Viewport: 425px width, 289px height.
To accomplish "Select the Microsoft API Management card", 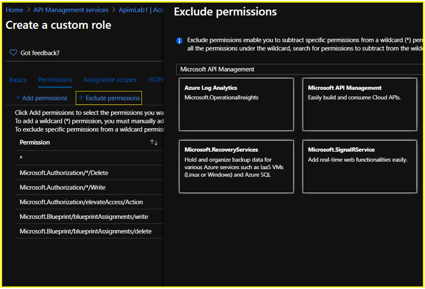I will pos(360,104).
